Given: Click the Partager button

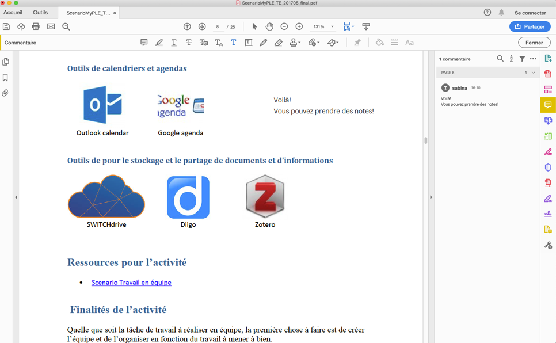Looking at the screenshot, I should (x=530, y=26).
